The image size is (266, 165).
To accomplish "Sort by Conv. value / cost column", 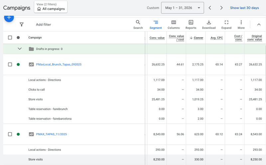I will click(177, 38).
